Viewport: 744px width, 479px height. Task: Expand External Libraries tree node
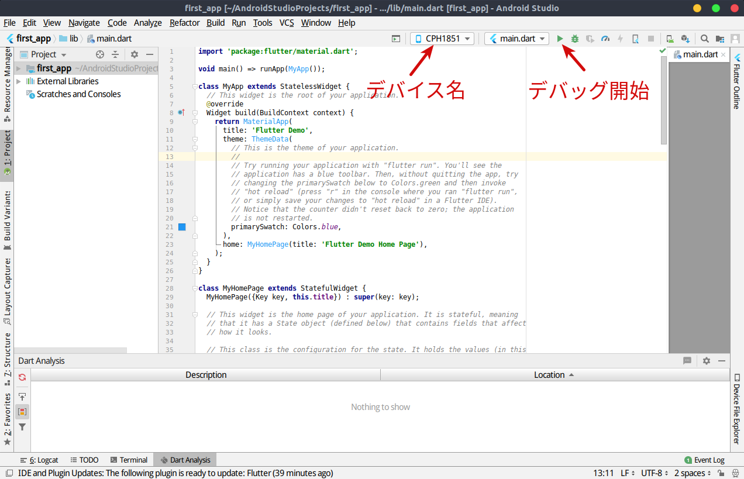tap(19, 81)
